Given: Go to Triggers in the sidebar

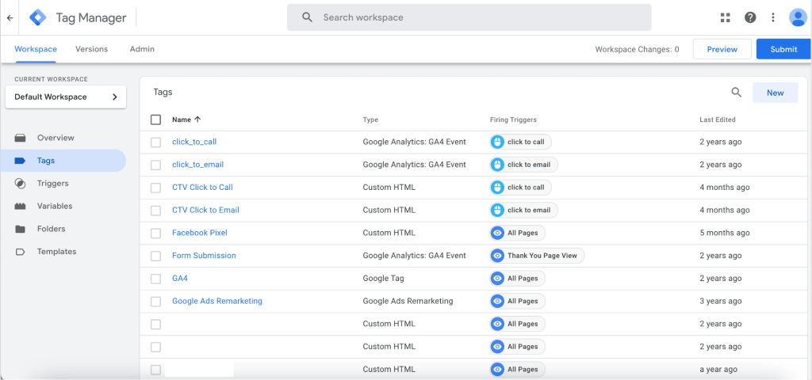Looking at the screenshot, I should [x=53, y=184].
